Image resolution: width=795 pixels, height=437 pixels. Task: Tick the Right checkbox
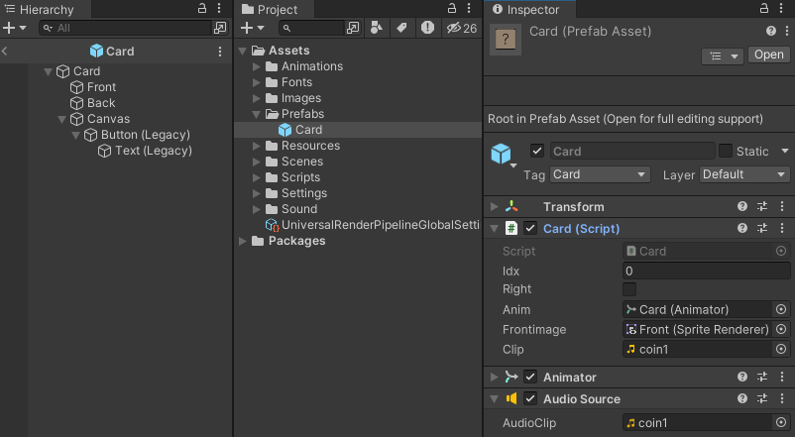629,289
